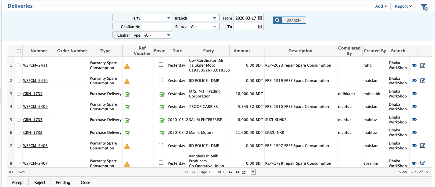Go to next page of deliveries

tap(230, 172)
